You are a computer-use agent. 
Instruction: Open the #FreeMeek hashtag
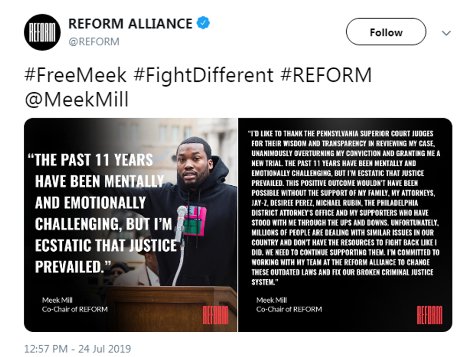click(75, 75)
